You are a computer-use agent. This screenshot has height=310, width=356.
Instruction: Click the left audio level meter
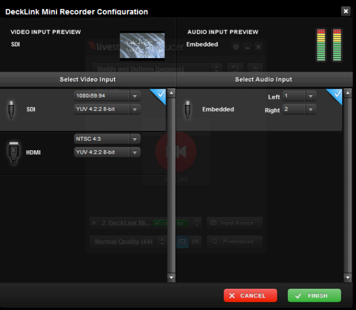coord(321,45)
